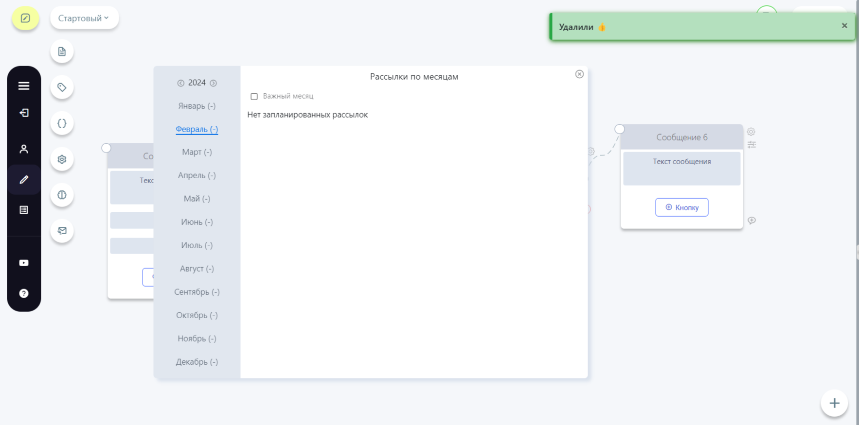Click the Кнопку button in Сообщение 6
Image resolution: width=859 pixels, height=425 pixels.
coord(682,207)
